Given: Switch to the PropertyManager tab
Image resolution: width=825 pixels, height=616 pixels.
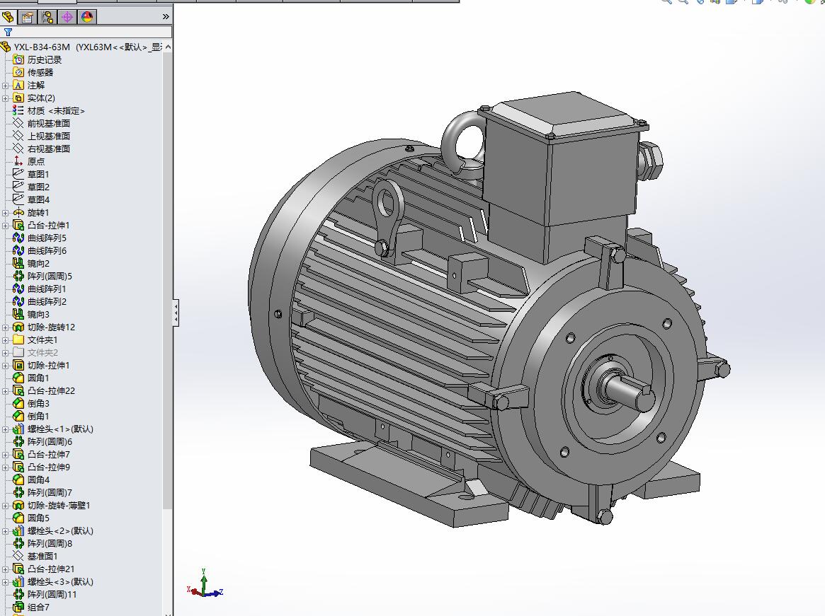Looking at the screenshot, I should (x=28, y=18).
